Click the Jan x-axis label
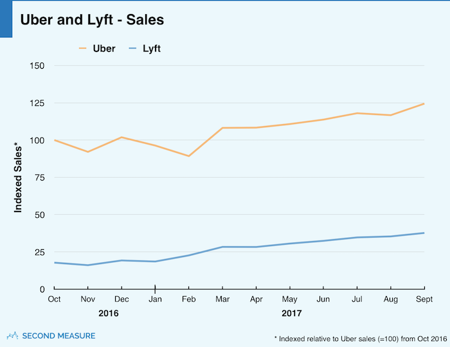The height and width of the screenshot is (347, 450). coord(156,299)
